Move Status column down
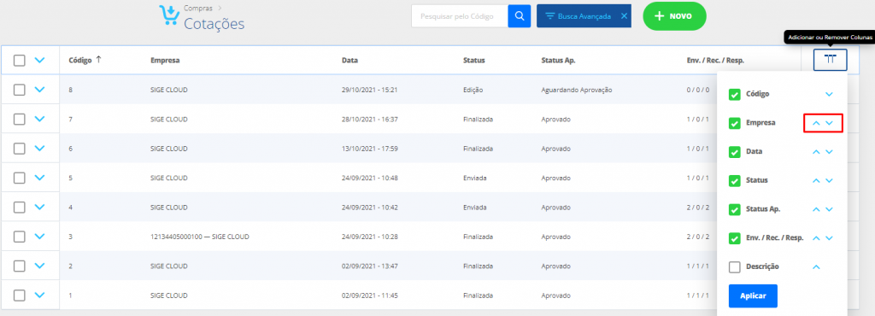This screenshot has width=875, height=316. click(829, 180)
